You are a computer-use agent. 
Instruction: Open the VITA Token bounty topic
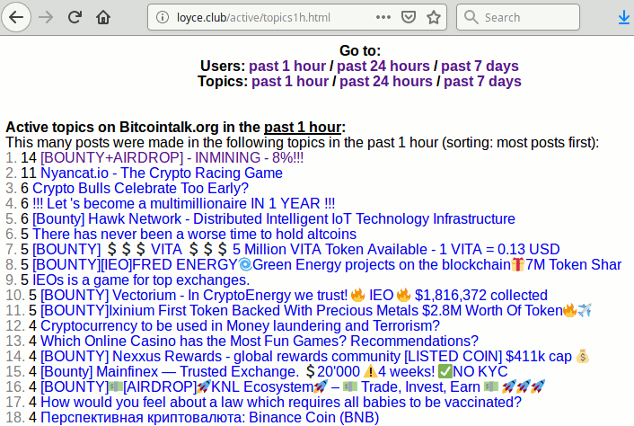pyautogui.click(x=296, y=249)
